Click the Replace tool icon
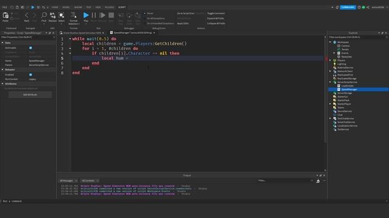 pos(53,16)
